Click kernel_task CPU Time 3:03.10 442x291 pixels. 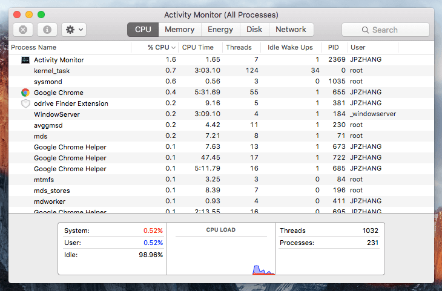click(x=207, y=70)
